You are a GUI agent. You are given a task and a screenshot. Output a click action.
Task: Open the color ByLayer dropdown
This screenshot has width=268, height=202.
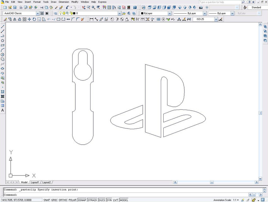[x=169, y=13]
